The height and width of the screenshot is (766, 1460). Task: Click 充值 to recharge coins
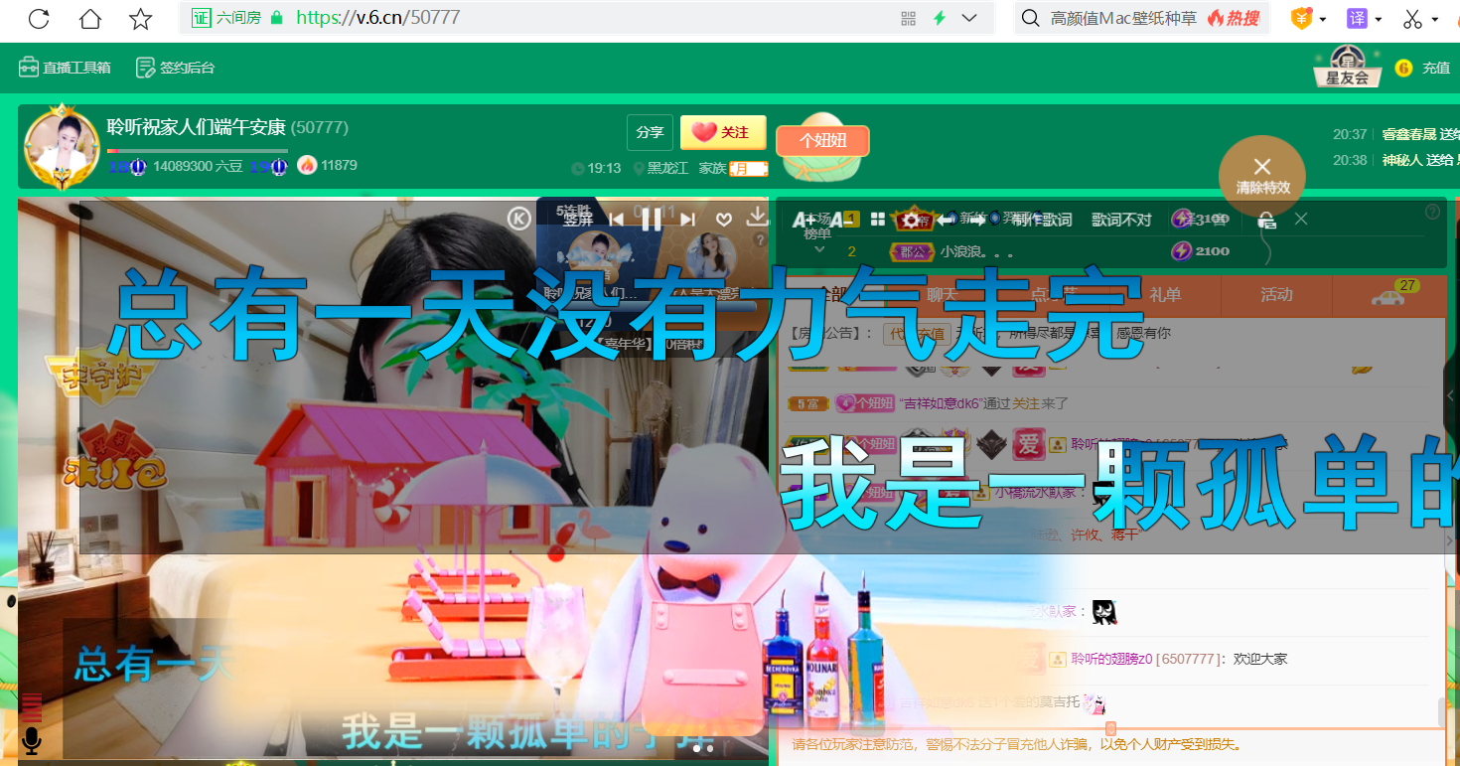click(x=1436, y=68)
